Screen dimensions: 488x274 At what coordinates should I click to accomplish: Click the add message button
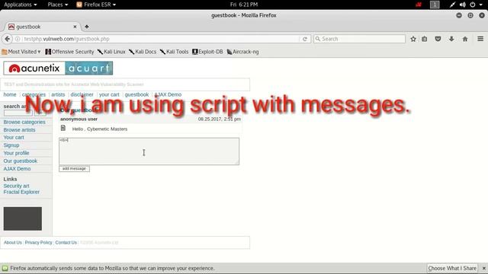click(x=74, y=169)
